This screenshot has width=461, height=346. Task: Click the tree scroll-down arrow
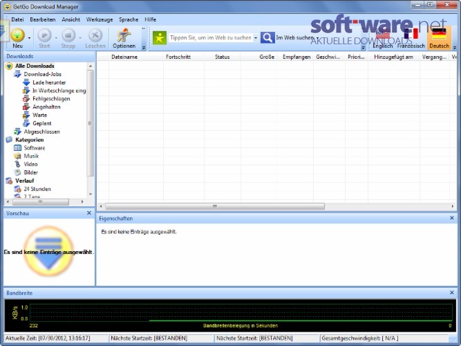point(91,194)
